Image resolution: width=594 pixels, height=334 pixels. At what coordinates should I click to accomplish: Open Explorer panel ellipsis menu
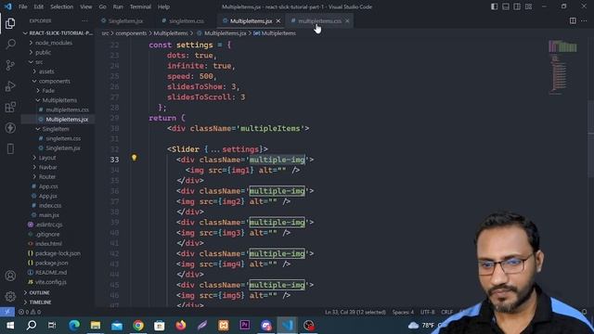[x=84, y=20]
